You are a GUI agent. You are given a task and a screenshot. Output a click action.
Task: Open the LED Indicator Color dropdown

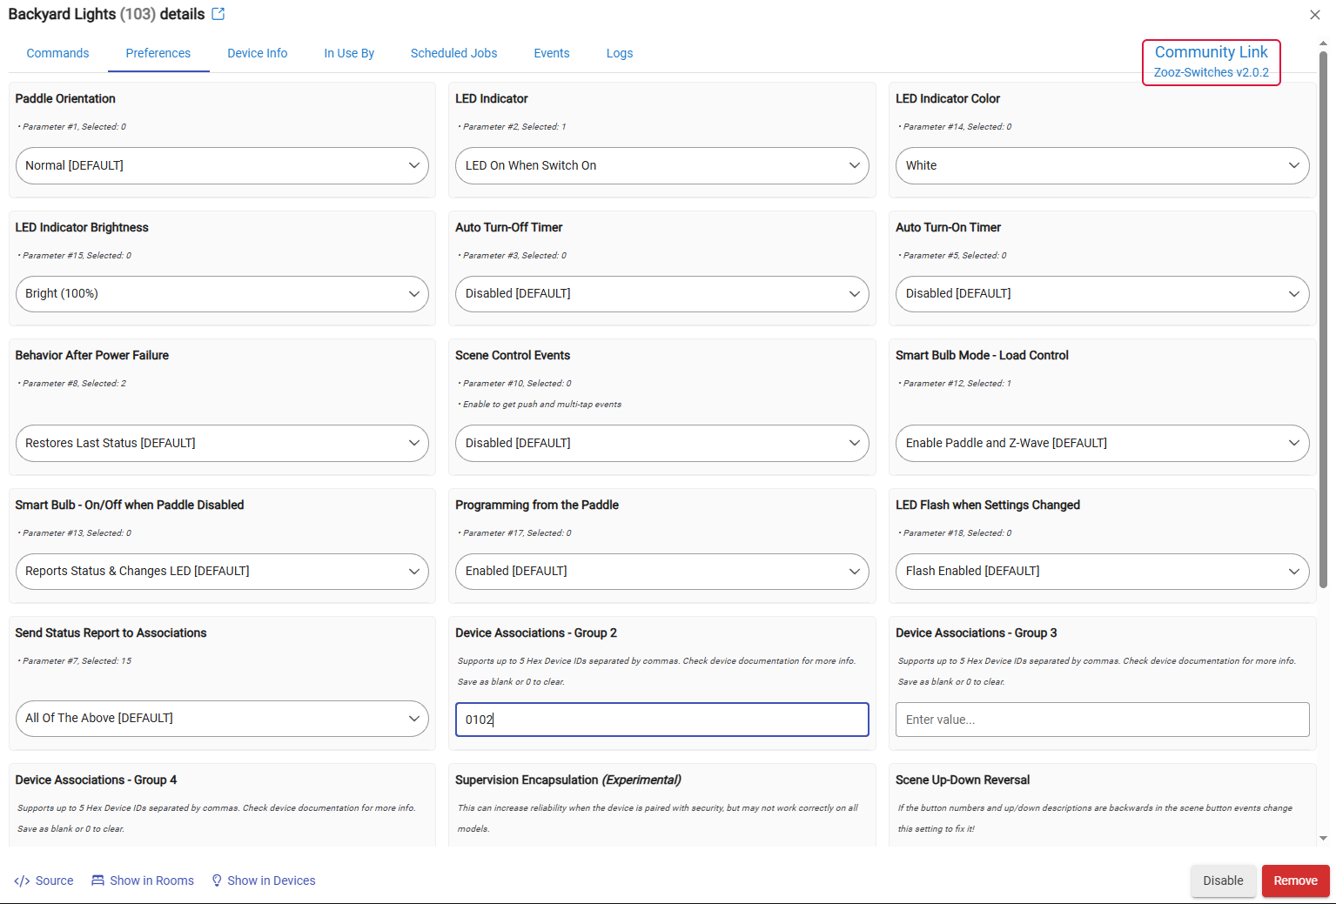tap(1102, 165)
